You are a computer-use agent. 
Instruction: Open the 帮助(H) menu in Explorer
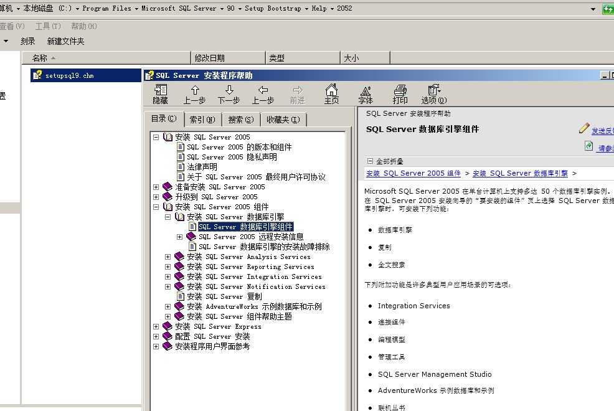[84, 26]
